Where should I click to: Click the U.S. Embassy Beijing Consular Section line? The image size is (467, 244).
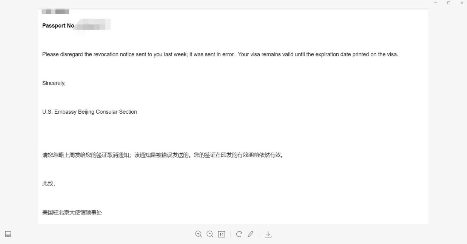click(89, 112)
